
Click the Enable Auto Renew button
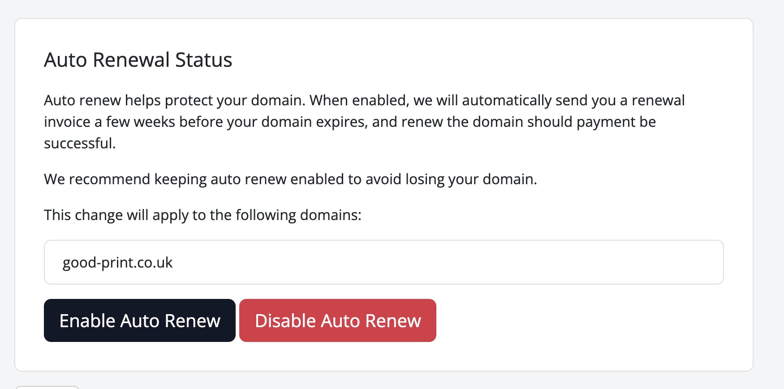coord(139,320)
